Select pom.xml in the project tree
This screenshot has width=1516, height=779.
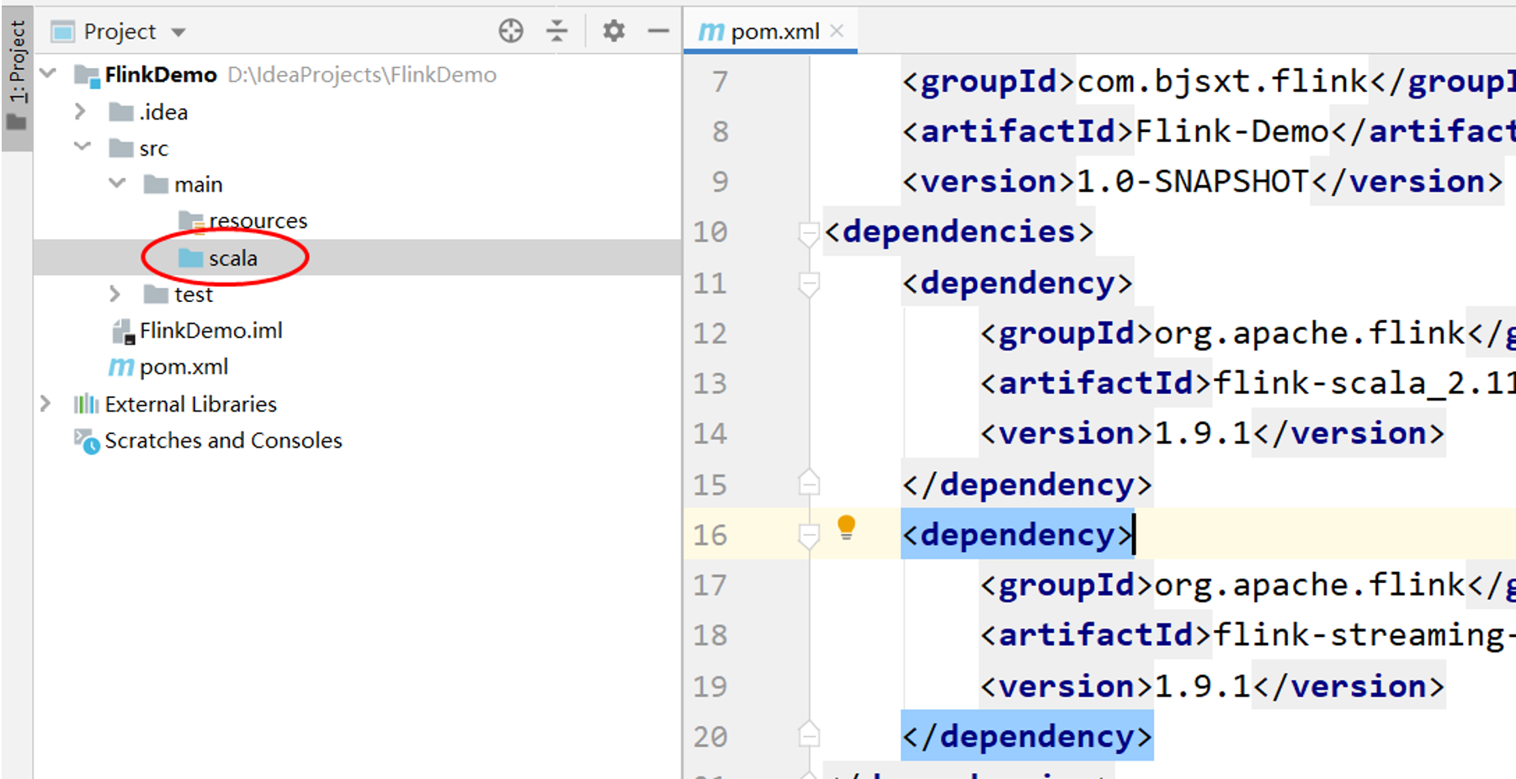(184, 368)
